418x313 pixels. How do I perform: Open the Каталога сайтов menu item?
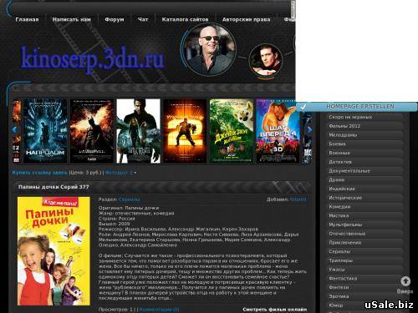click(x=185, y=19)
